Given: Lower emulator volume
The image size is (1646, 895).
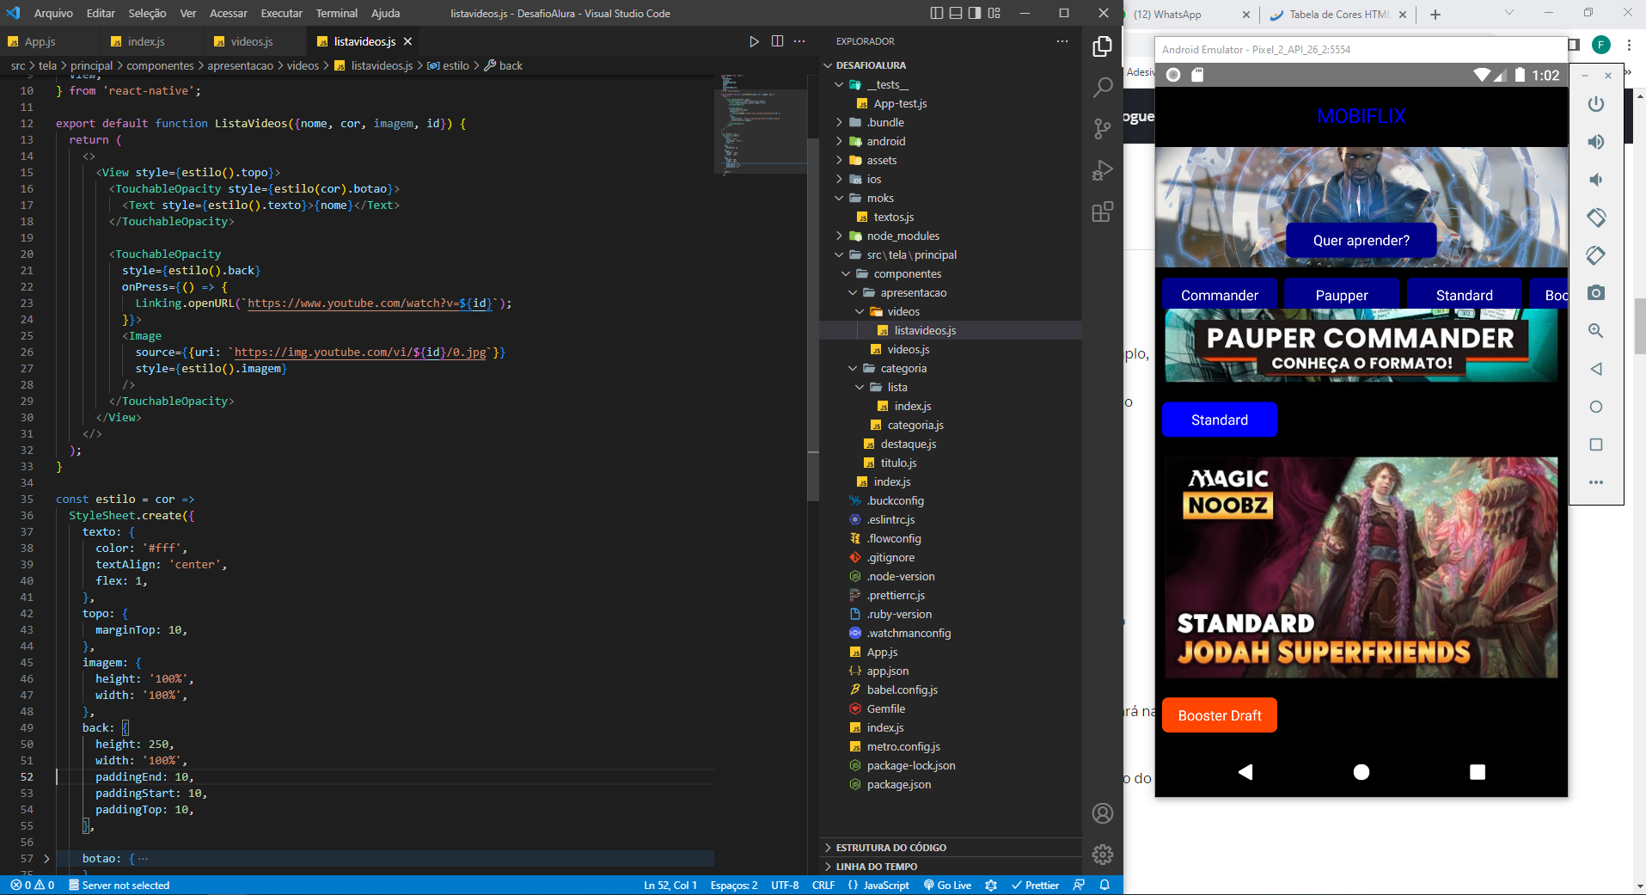Looking at the screenshot, I should (x=1596, y=180).
